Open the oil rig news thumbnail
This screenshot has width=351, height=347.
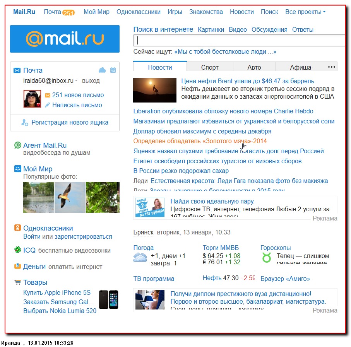click(x=155, y=90)
